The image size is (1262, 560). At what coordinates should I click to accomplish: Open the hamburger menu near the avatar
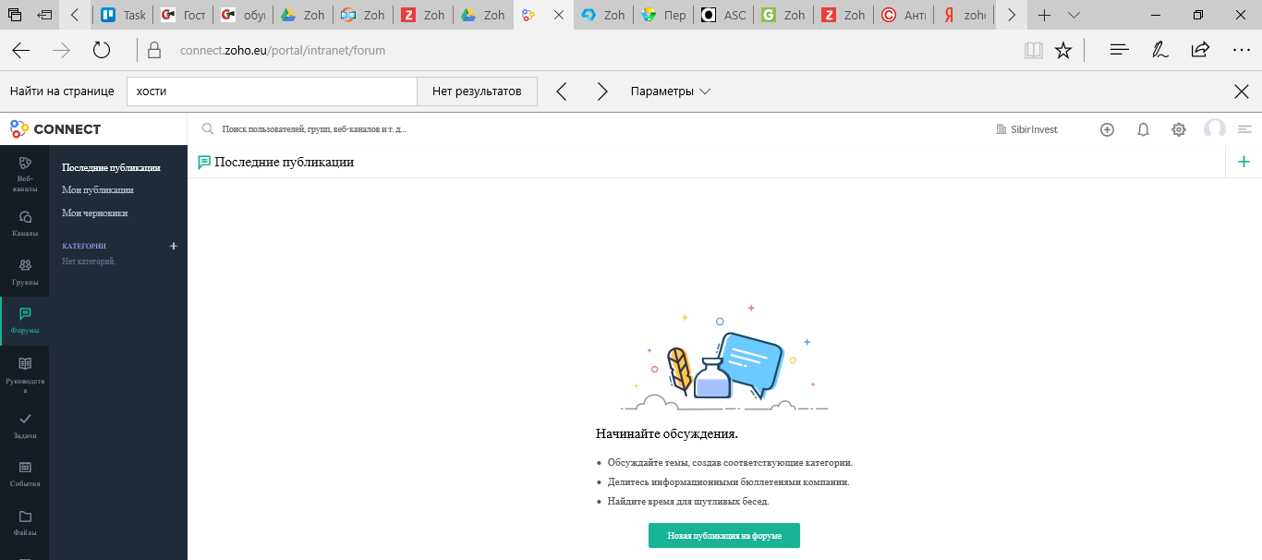[1245, 129]
